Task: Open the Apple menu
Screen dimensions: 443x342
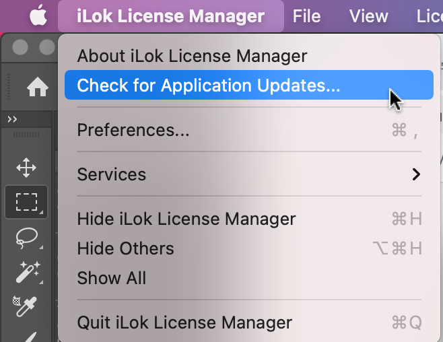Action: 38,15
